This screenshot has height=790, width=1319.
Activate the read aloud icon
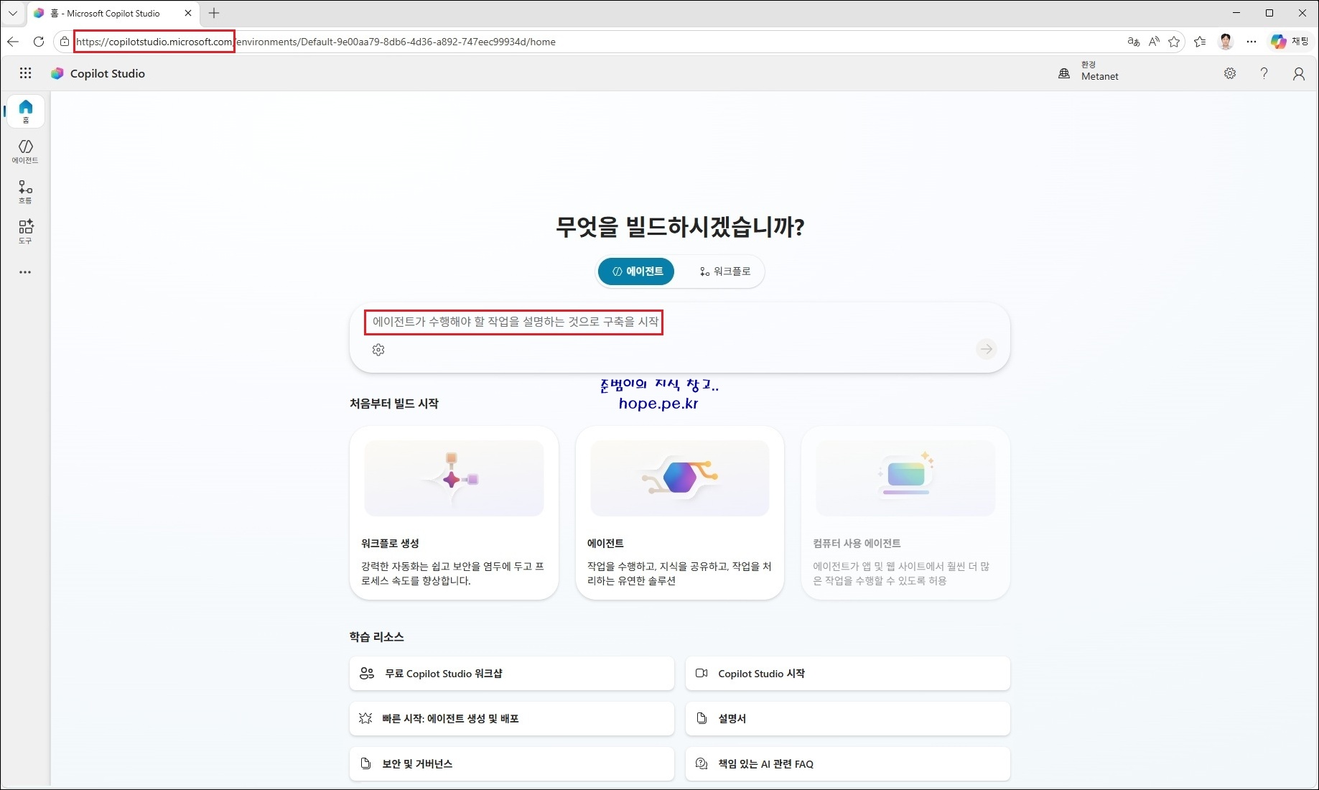[1154, 42]
